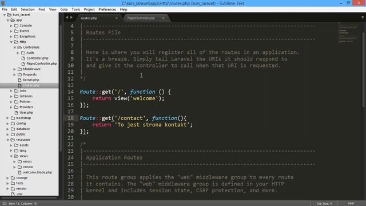This screenshot has width=366, height=206.
Task: Expand the Requests folder
Action: (x=15, y=74)
